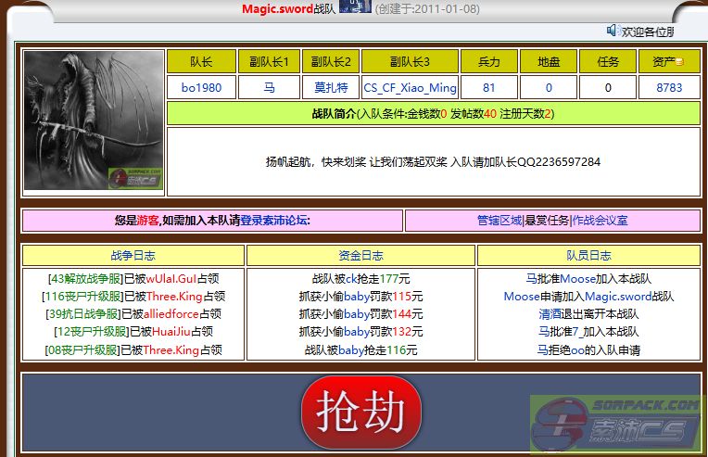Click the HuaiJiu team link

click(172, 332)
